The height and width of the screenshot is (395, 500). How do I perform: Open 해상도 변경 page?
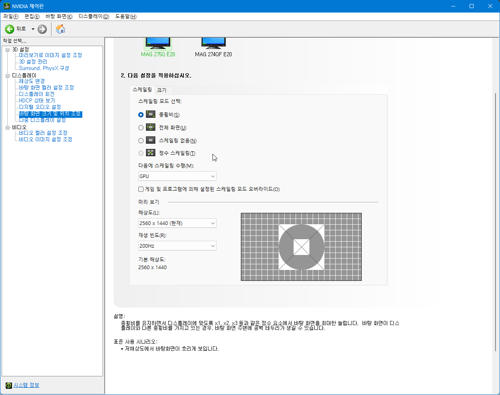[32, 81]
